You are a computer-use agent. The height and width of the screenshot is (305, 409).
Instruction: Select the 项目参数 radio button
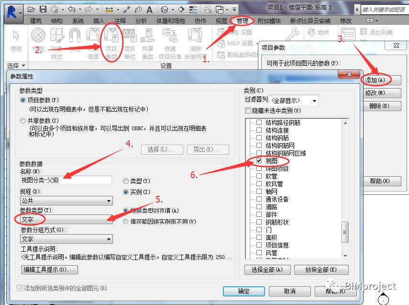(x=23, y=100)
